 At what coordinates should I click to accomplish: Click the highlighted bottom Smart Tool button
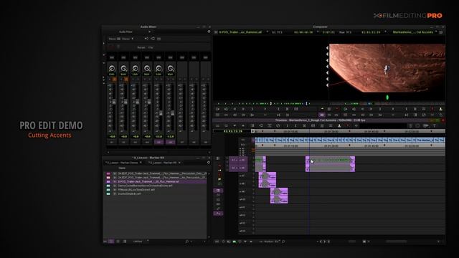click(x=218, y=214)
